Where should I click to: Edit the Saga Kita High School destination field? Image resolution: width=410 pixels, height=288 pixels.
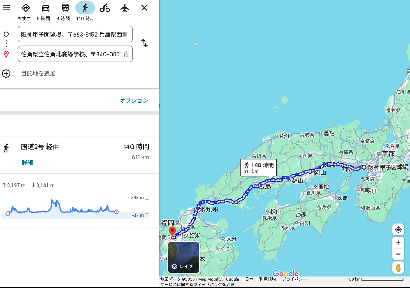[x=75, y=54]
